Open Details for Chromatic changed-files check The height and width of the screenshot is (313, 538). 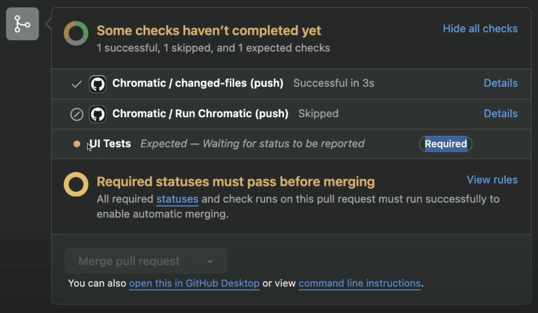(500, 83)
